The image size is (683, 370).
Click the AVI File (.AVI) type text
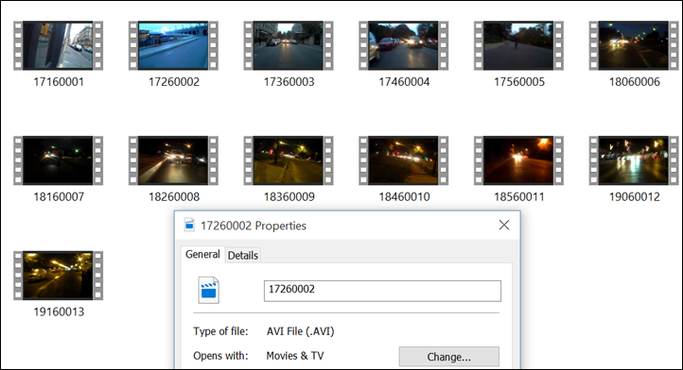pyautogui.click(x=301, y=331)
